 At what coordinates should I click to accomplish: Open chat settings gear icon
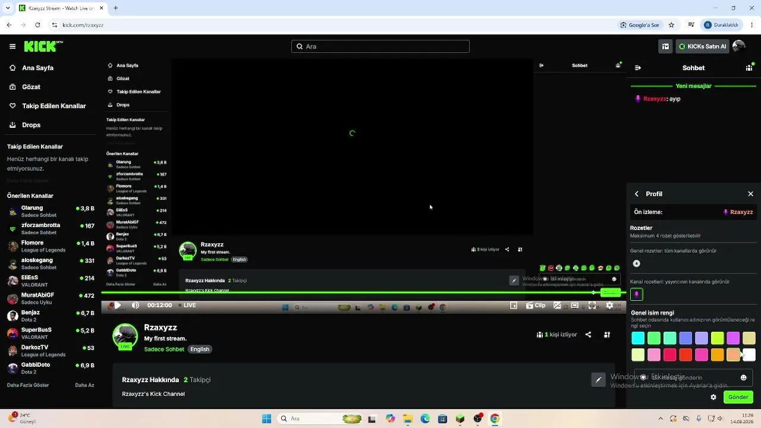coord(713,397)
